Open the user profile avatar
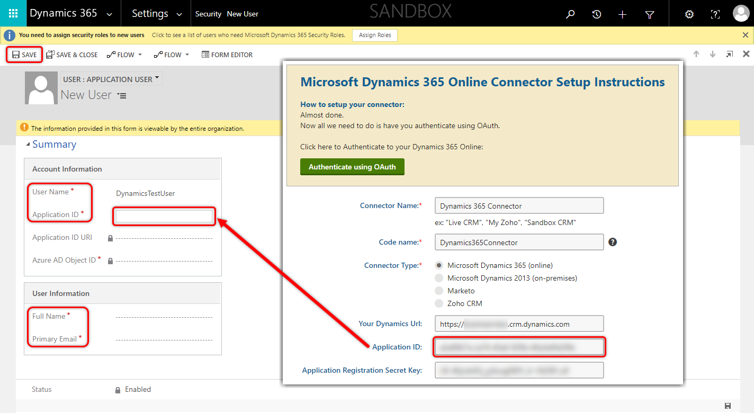The width and height of the screenshot is (754, 413). pyautogui.click(x=741, y=14)
